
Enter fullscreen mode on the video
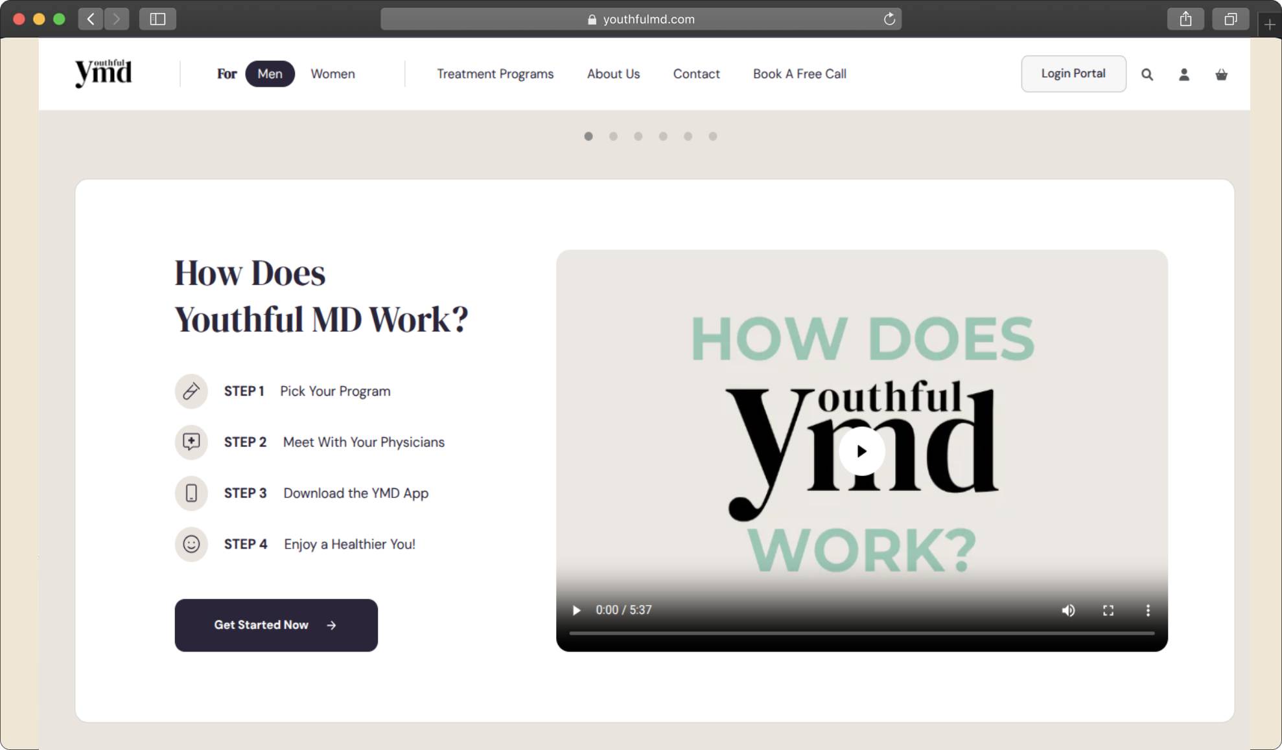click(1108, 610)
